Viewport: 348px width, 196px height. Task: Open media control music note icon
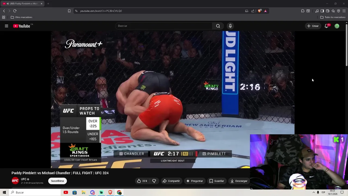(317, 11)
